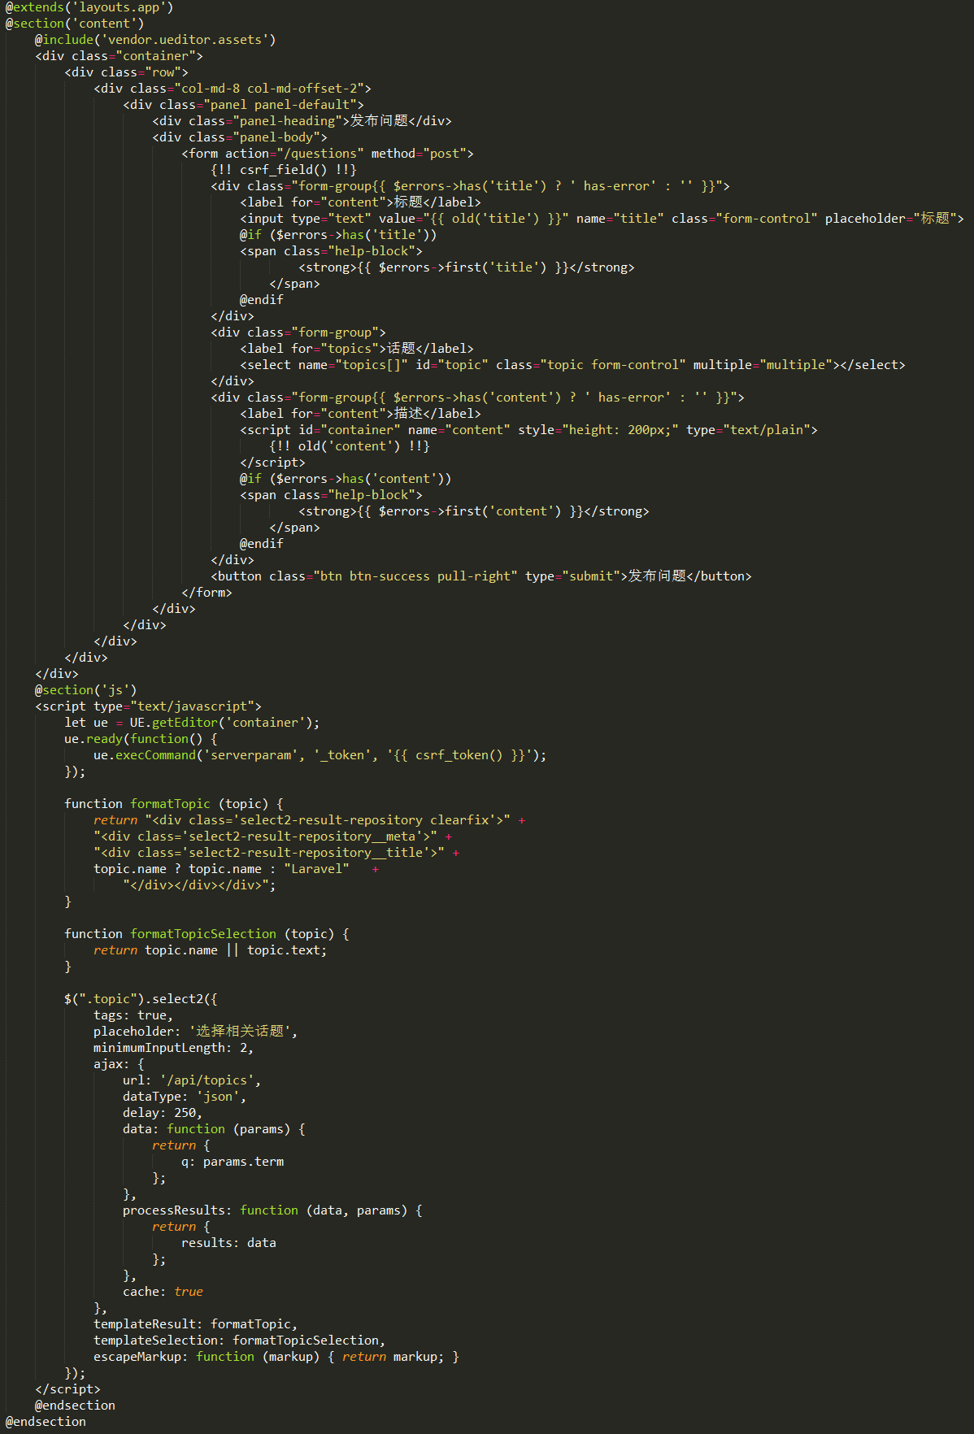Click the btn-success submit button line
The height and width of the screenshot is (1434, 974).
tap(481, 576)
